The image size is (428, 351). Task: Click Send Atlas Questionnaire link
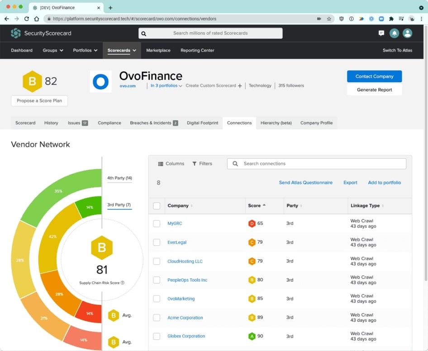point(305,183)
